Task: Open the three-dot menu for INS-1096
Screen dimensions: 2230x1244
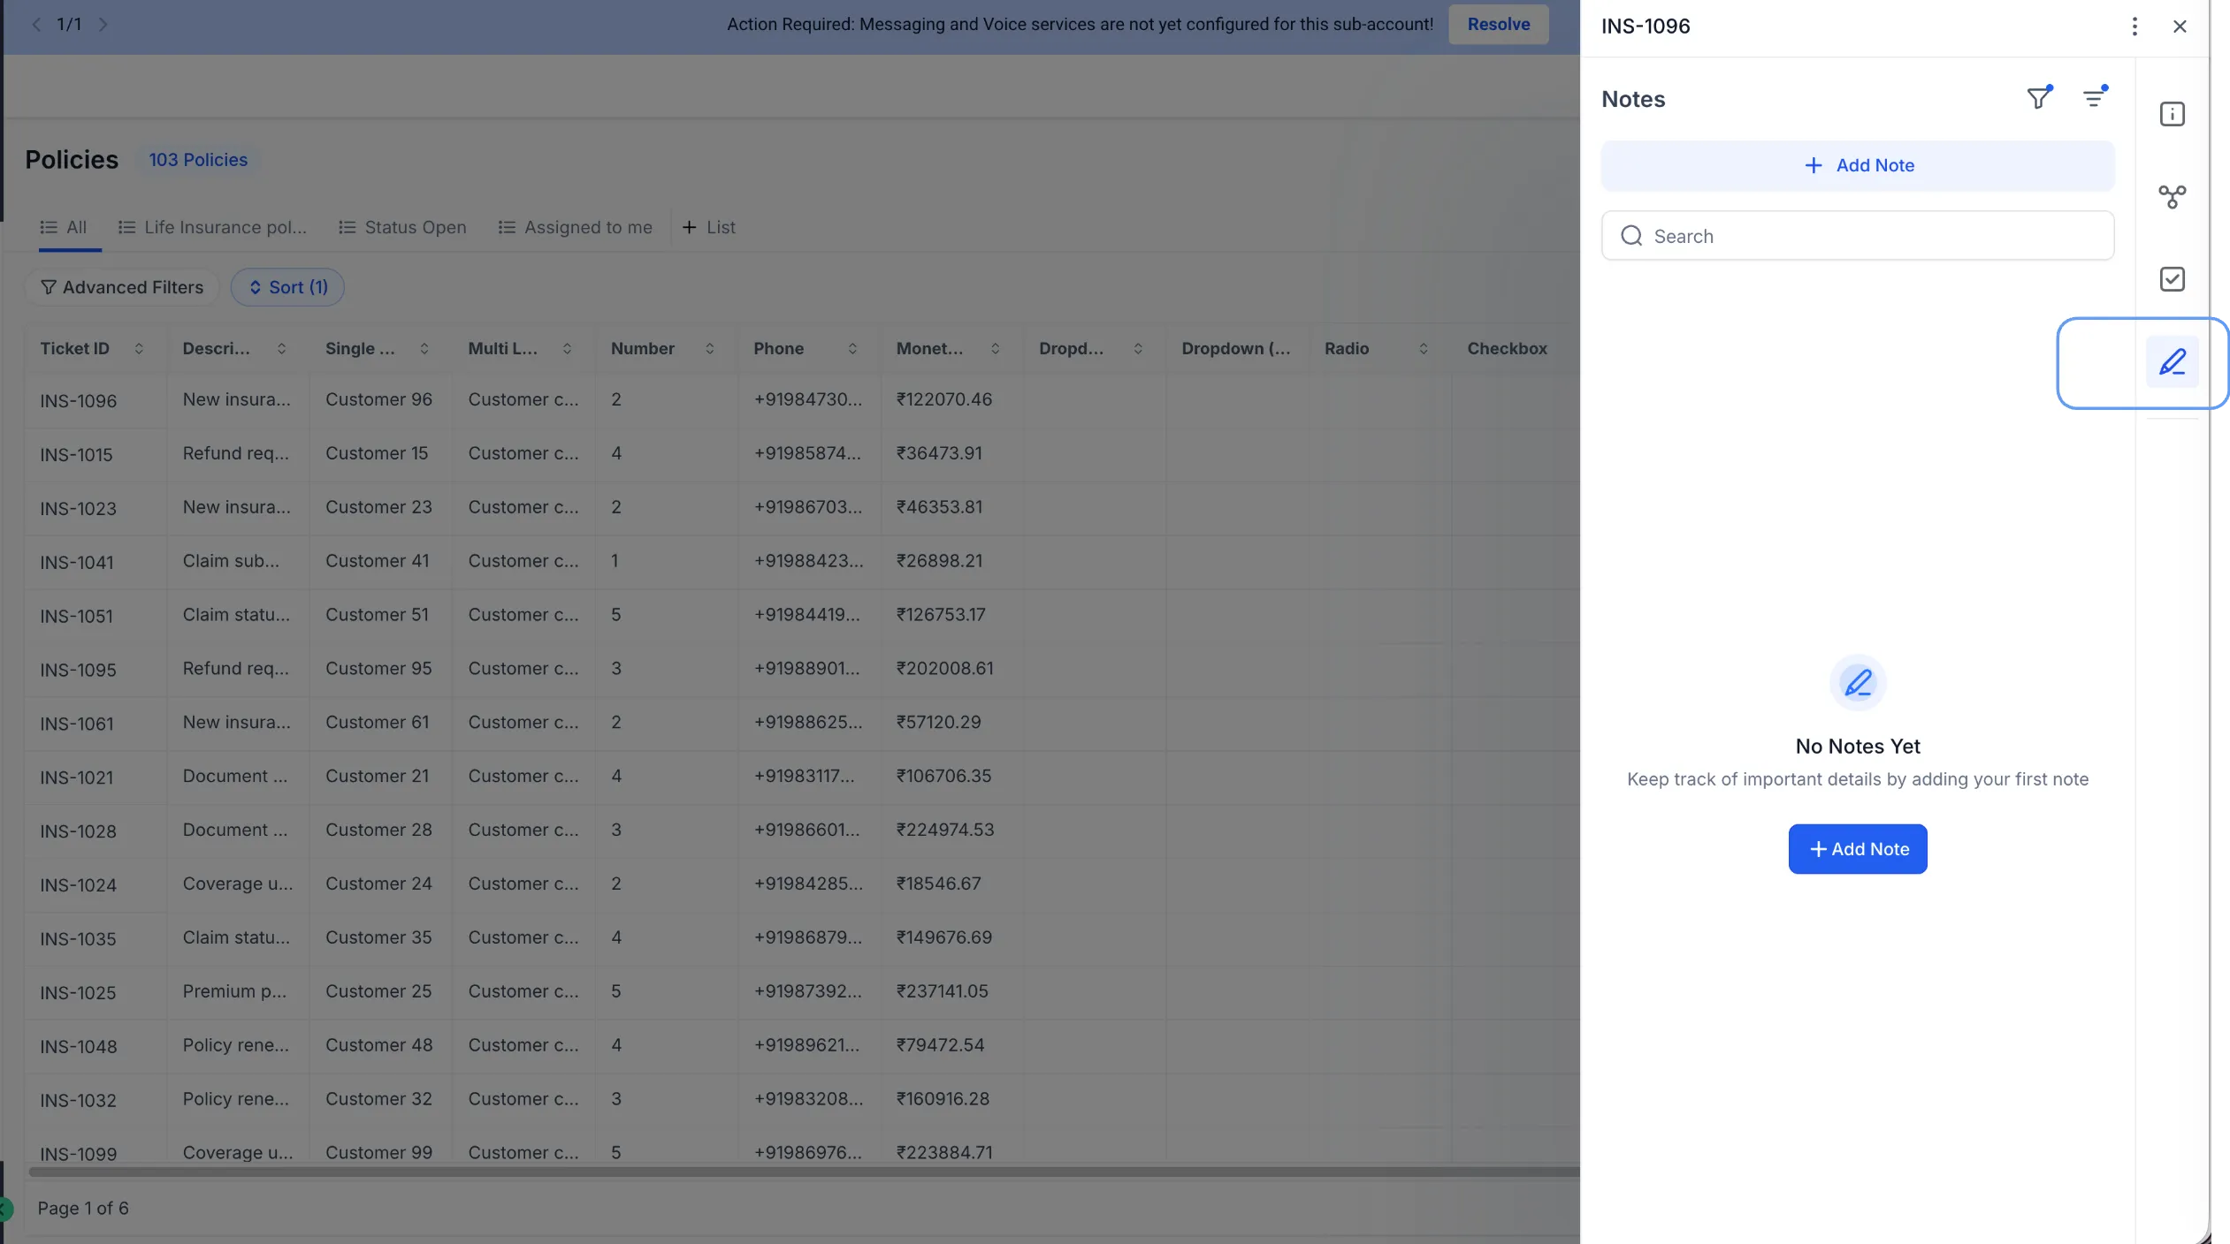Action: (2134, 27)
